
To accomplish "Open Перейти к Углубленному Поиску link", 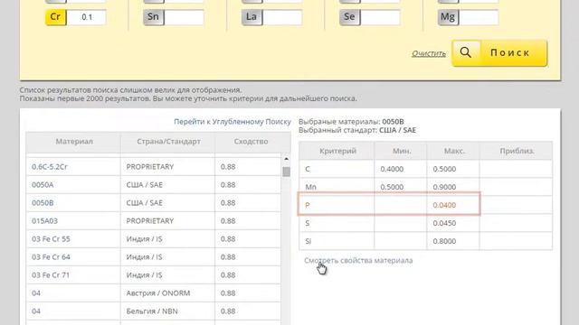I will pos(233,122).
